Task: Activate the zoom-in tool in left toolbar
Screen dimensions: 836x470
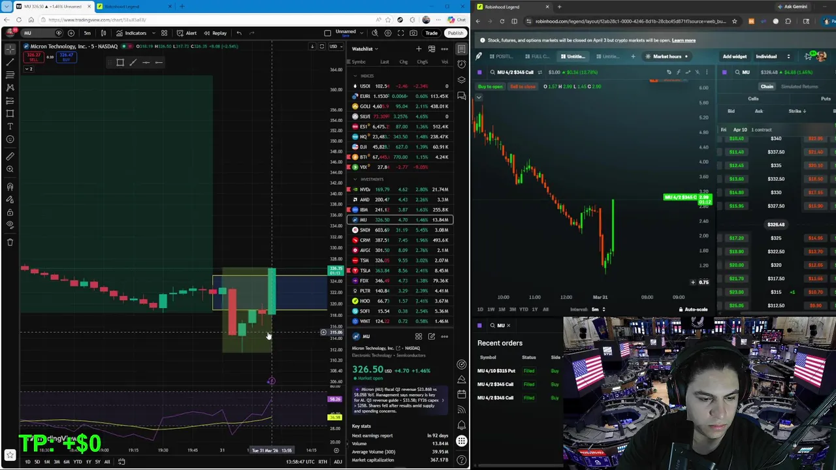Action: click(10, 169)
